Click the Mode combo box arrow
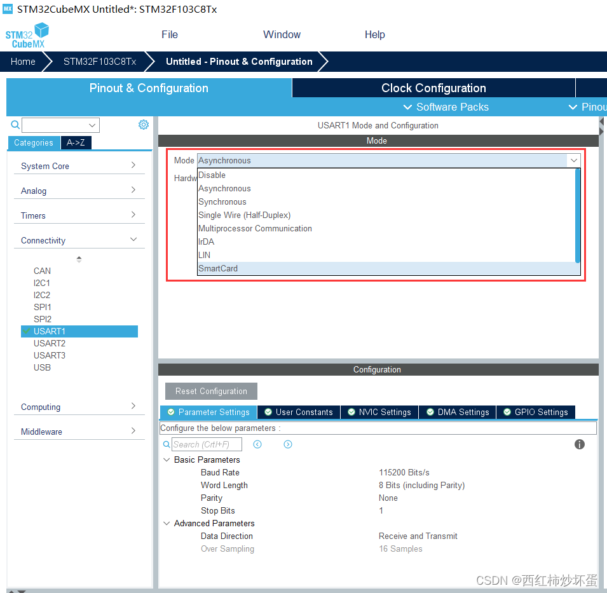Screen dimensions: 607x593 [574, 160]
